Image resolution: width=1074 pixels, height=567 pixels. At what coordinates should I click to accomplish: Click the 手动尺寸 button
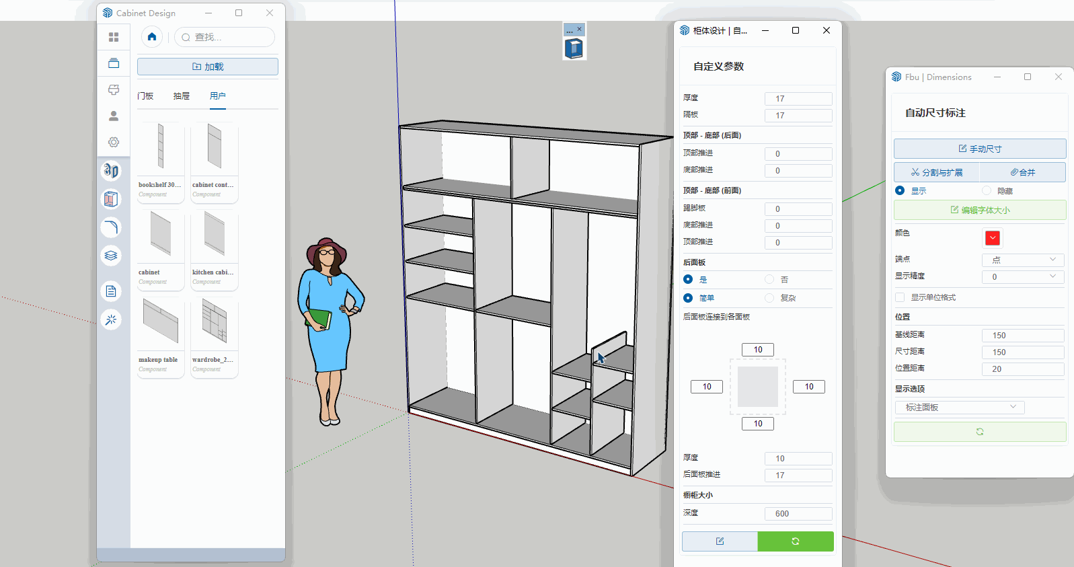pos(979,149)
